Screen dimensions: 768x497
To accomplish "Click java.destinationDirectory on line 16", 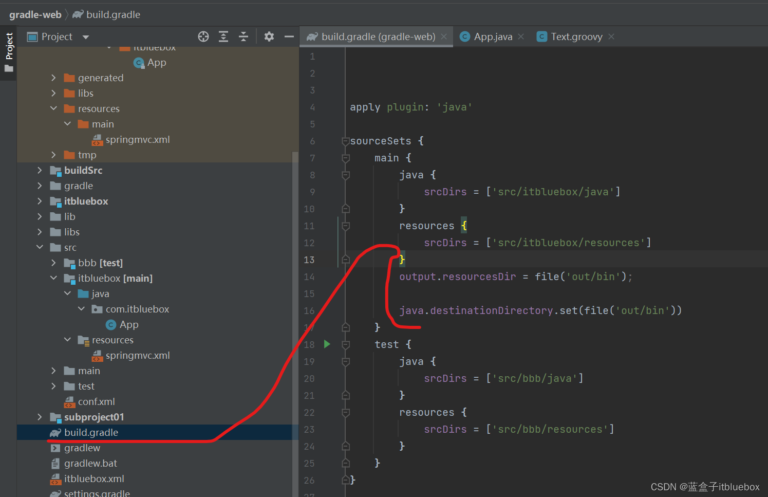I will pos(476,310).
